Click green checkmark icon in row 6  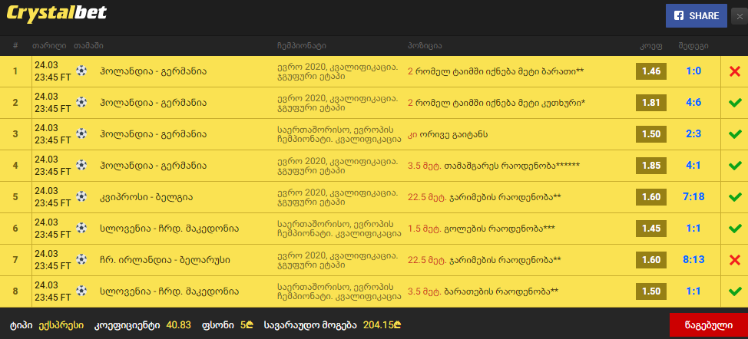735,229
